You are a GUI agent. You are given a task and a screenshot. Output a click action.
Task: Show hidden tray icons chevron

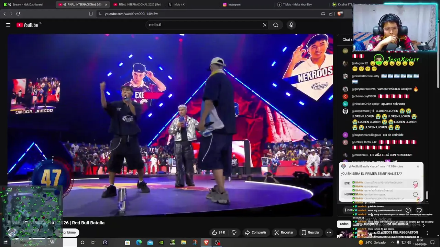[392, 243]
